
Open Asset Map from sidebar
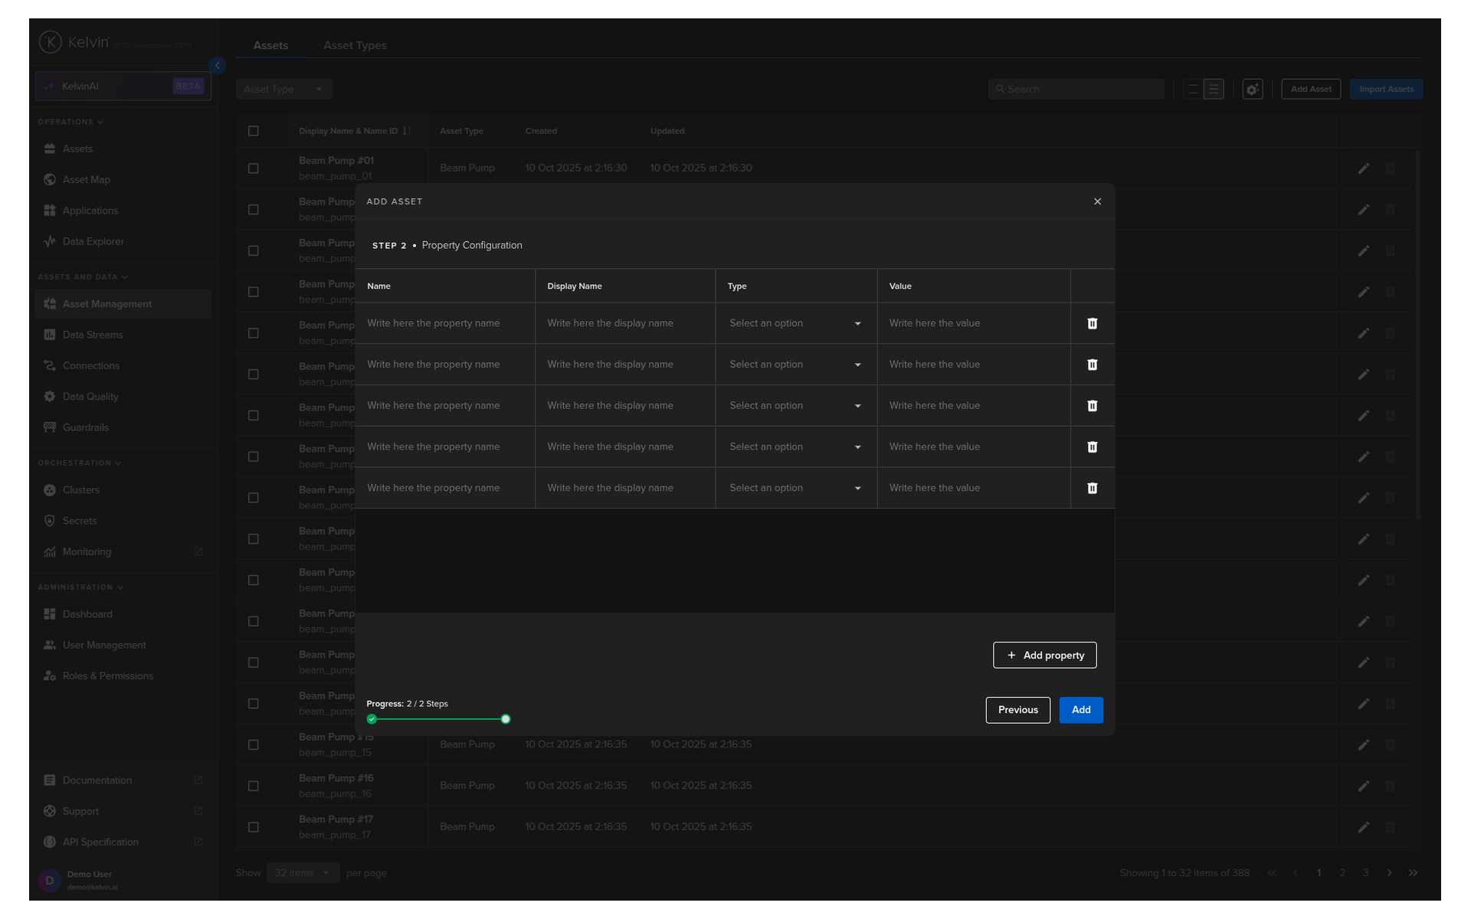86,179
